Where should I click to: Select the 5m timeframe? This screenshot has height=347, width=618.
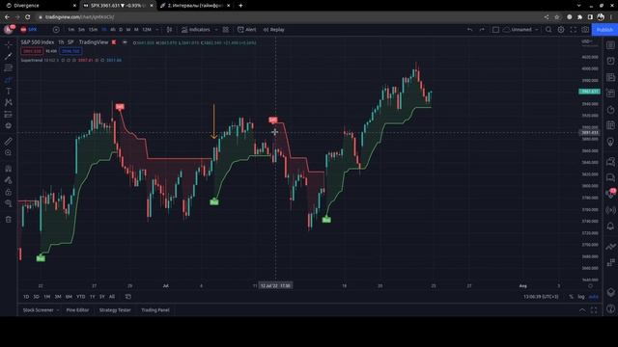[81, 30]
